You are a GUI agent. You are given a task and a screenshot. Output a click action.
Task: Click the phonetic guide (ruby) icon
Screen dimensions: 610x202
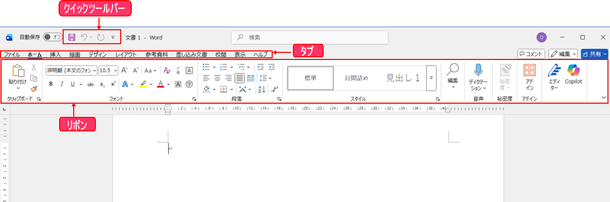[x=178, y=71]
